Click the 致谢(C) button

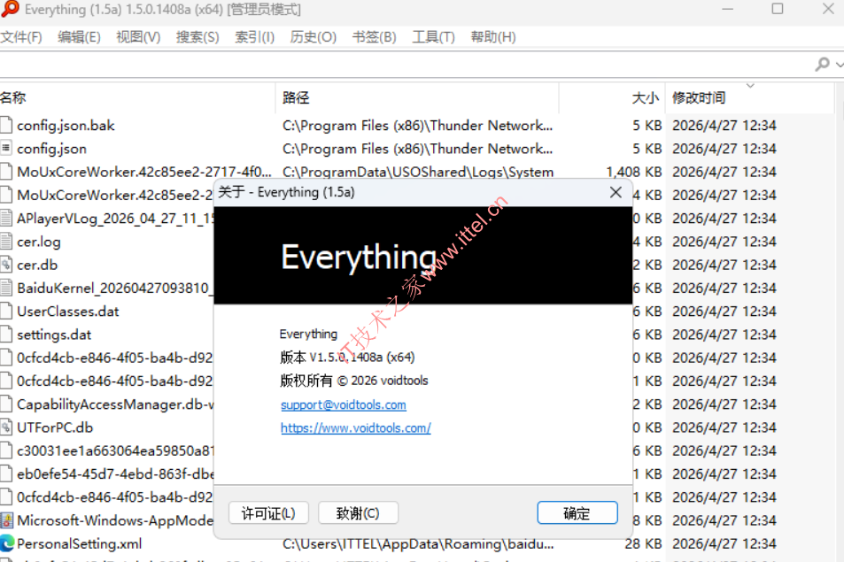point(358,513)
